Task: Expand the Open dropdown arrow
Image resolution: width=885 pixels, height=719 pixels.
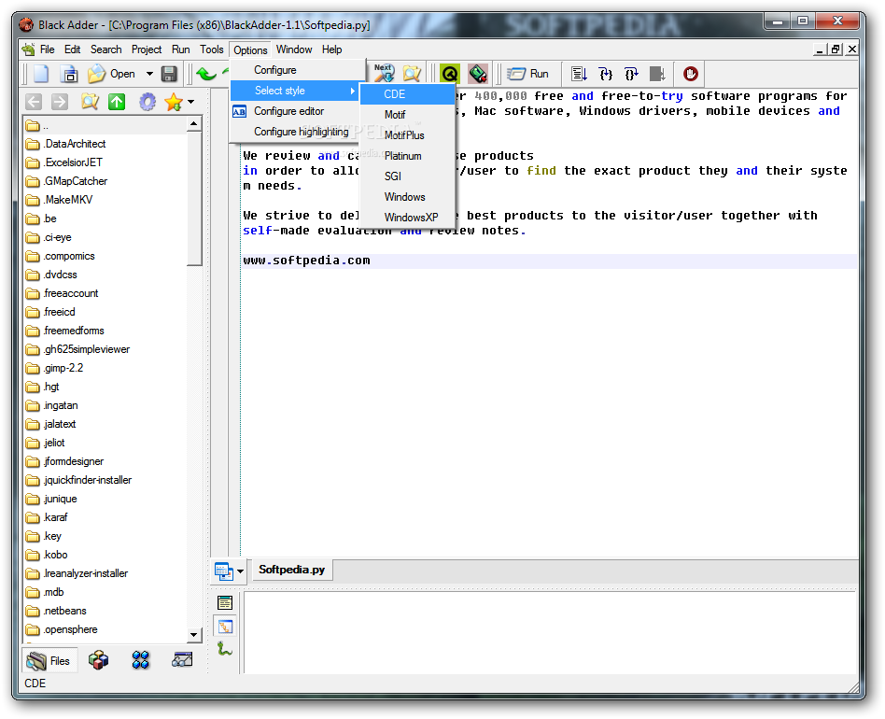Action: coord(149,74)
